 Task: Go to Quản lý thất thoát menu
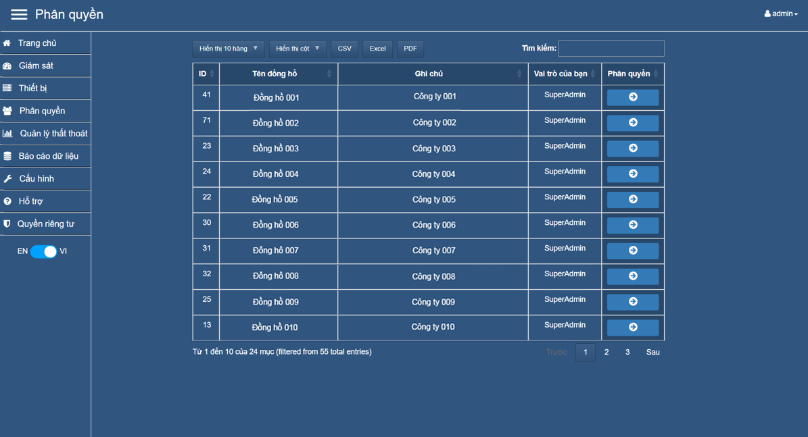tap(53, 134)
